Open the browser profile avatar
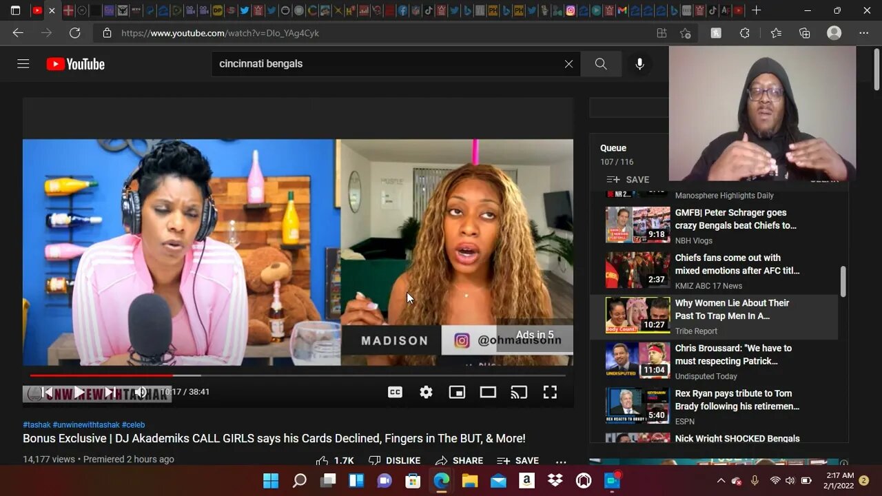The image size is (882, 496). [834, 33]
